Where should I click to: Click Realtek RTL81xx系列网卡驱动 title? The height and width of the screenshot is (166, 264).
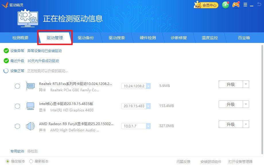[75, 84]
